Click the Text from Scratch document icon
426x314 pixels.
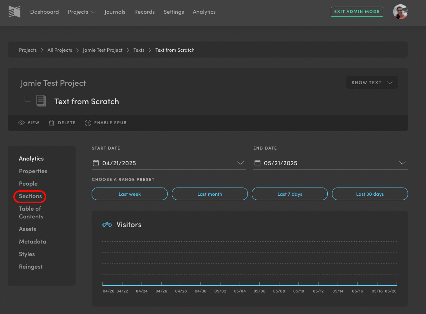(41, 101)
